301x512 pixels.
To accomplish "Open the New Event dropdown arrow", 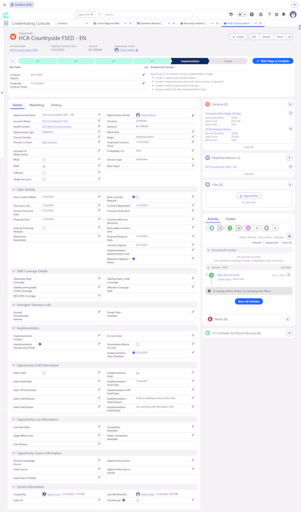I will tap(257, 228).
